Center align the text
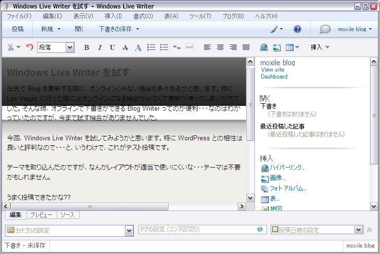Image resolution: width=380 pixels, height=254 pixels. pyautogui.click(x=220, y=47)
